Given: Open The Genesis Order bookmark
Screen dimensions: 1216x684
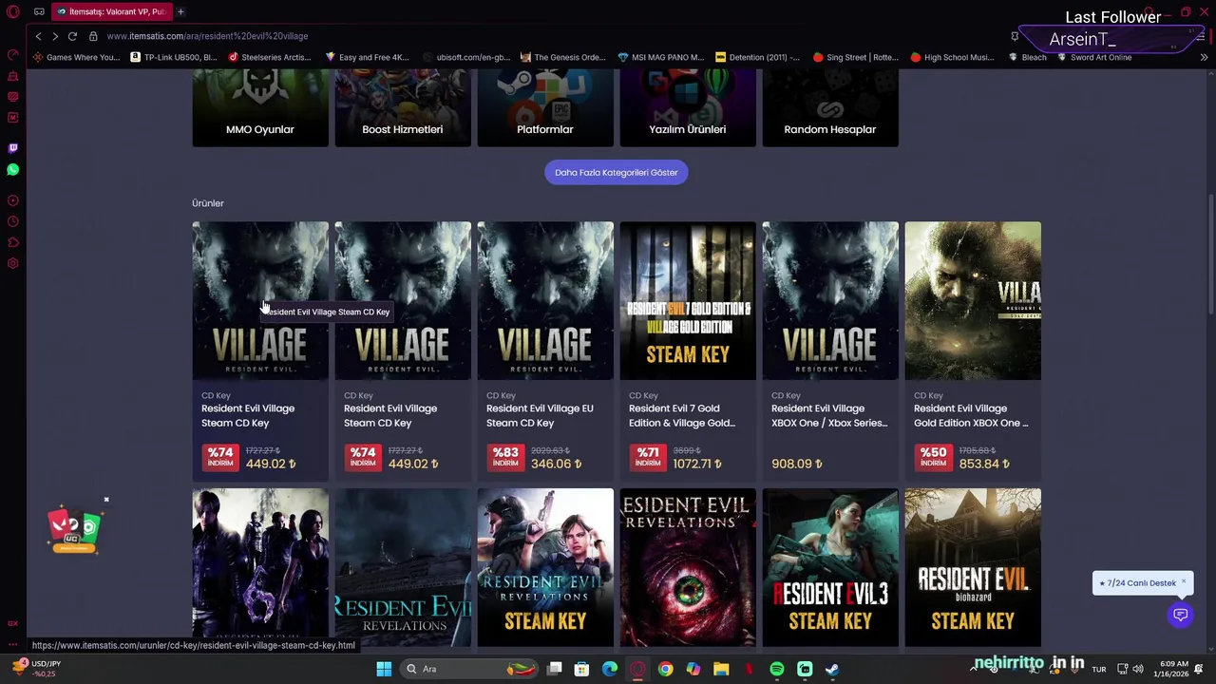Looking at the screenshot, I should (563, 57).
